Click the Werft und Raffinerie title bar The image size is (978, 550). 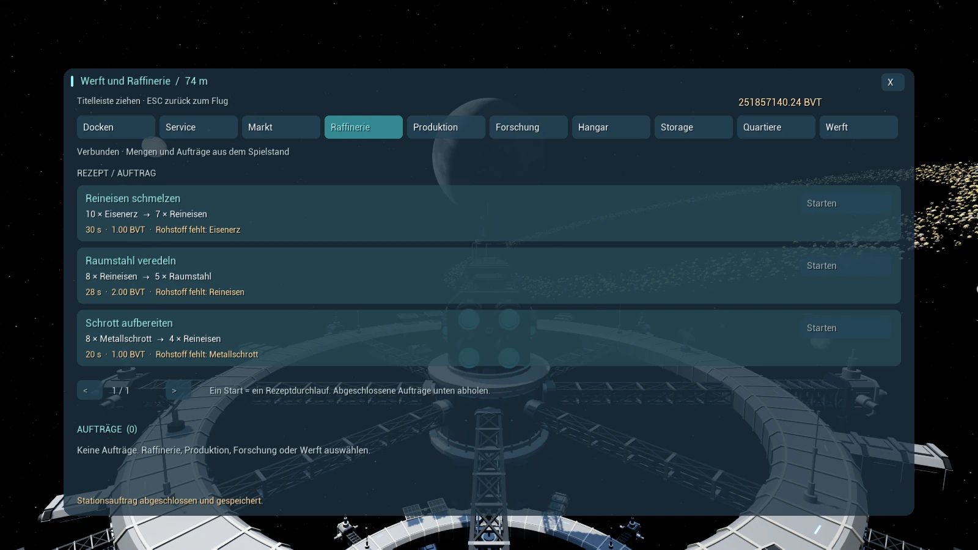144,81
